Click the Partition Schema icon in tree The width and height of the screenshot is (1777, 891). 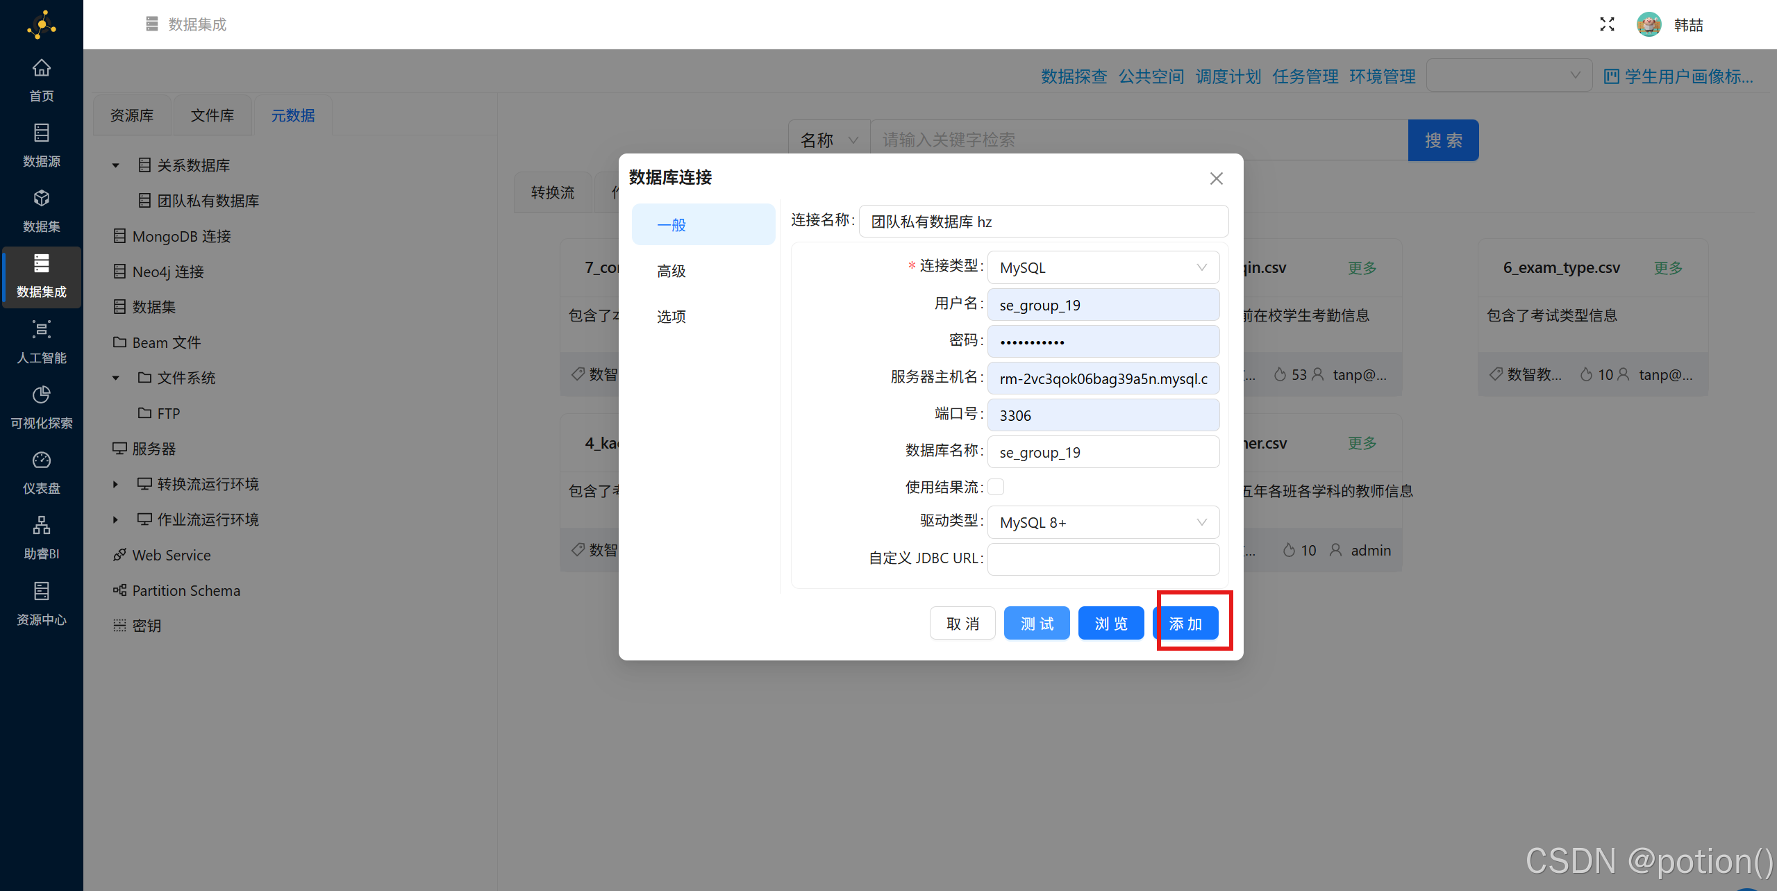pos(119,590)
